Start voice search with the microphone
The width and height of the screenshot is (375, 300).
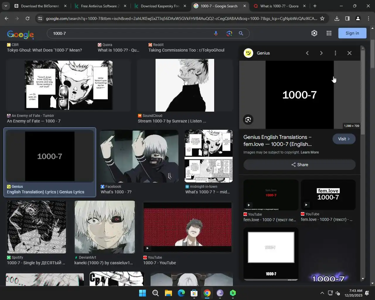coord(216,33)
